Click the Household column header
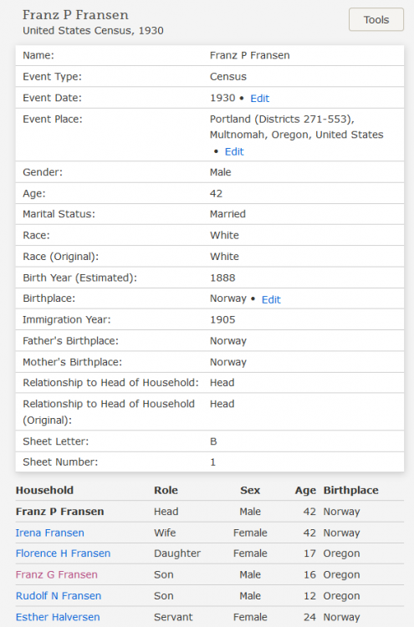The width and height of the screenshot is (414, 627). (x=44, y=490)
